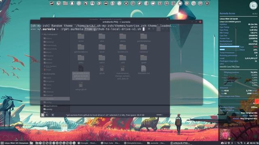Open the Linux Mint 18 Cinnamon menu
This screenshot has height=145, width=259.
pos(15,143)
